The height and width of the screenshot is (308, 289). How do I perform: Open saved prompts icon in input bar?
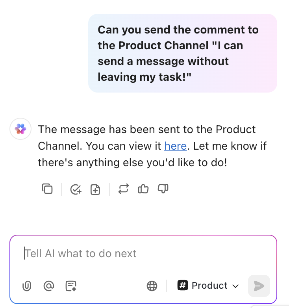(71, 286)
